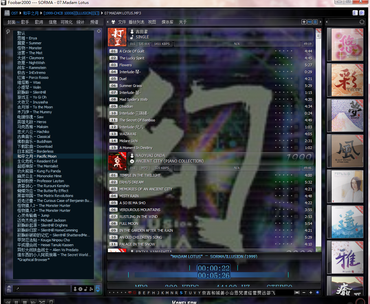This screenshot has height=304, width=370.
Task: Stop playback with the stop button
Action: (25, 302)
